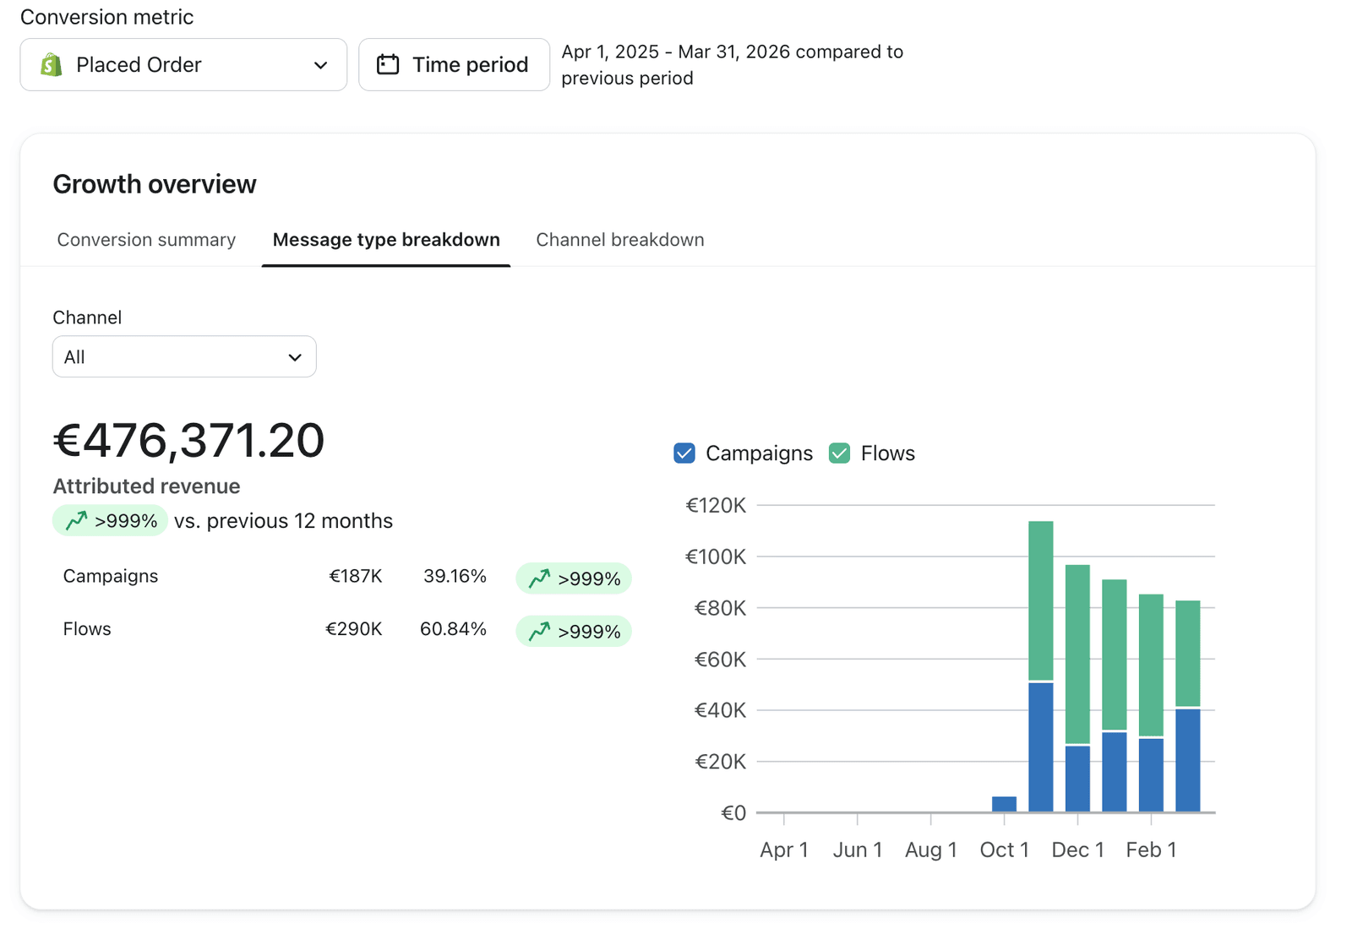The height and width of the screenshot is (934, 1352).
Task: Click the Aug 1 axis label
Action: pos(931,850)
